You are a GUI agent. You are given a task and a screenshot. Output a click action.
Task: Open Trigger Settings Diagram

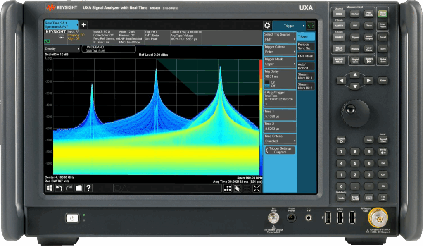[x=280, y=150]
